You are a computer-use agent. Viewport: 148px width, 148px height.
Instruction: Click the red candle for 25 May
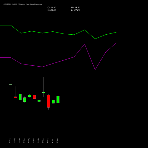(34, 97)
